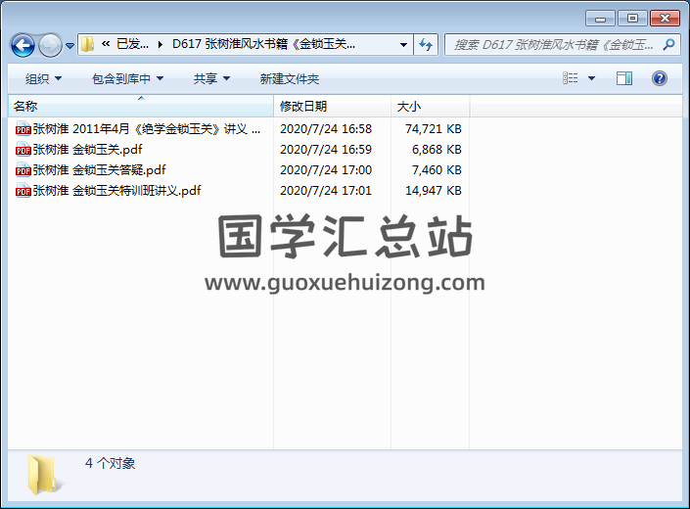Click PDF icon of 2011年4月 讲义 file
This screenshot has width=690, height=509.
(23, 129)
